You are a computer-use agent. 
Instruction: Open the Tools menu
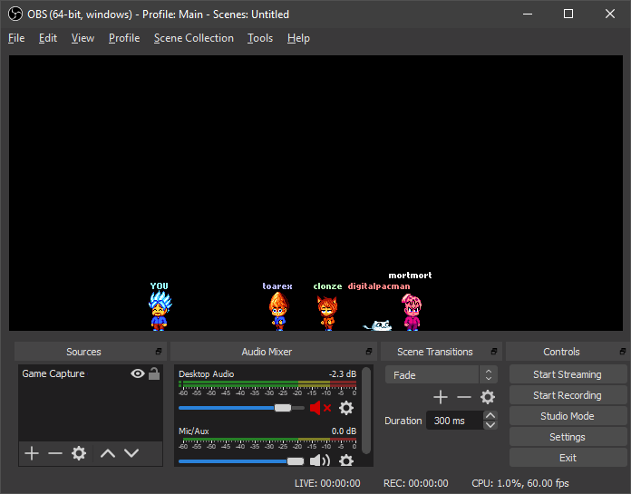tap(260, 38)
